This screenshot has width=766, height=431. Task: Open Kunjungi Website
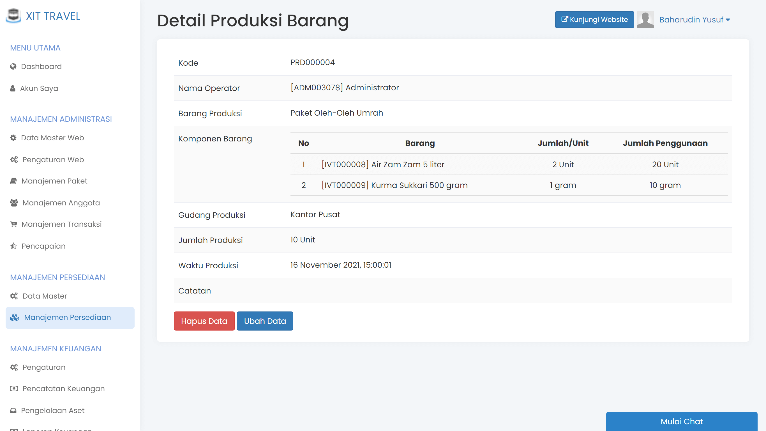tap(594, 20)
